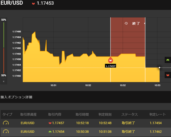Click the gauge icon in the 1.17457 row
Screen dimensions: 171x137
pos(6,123)
